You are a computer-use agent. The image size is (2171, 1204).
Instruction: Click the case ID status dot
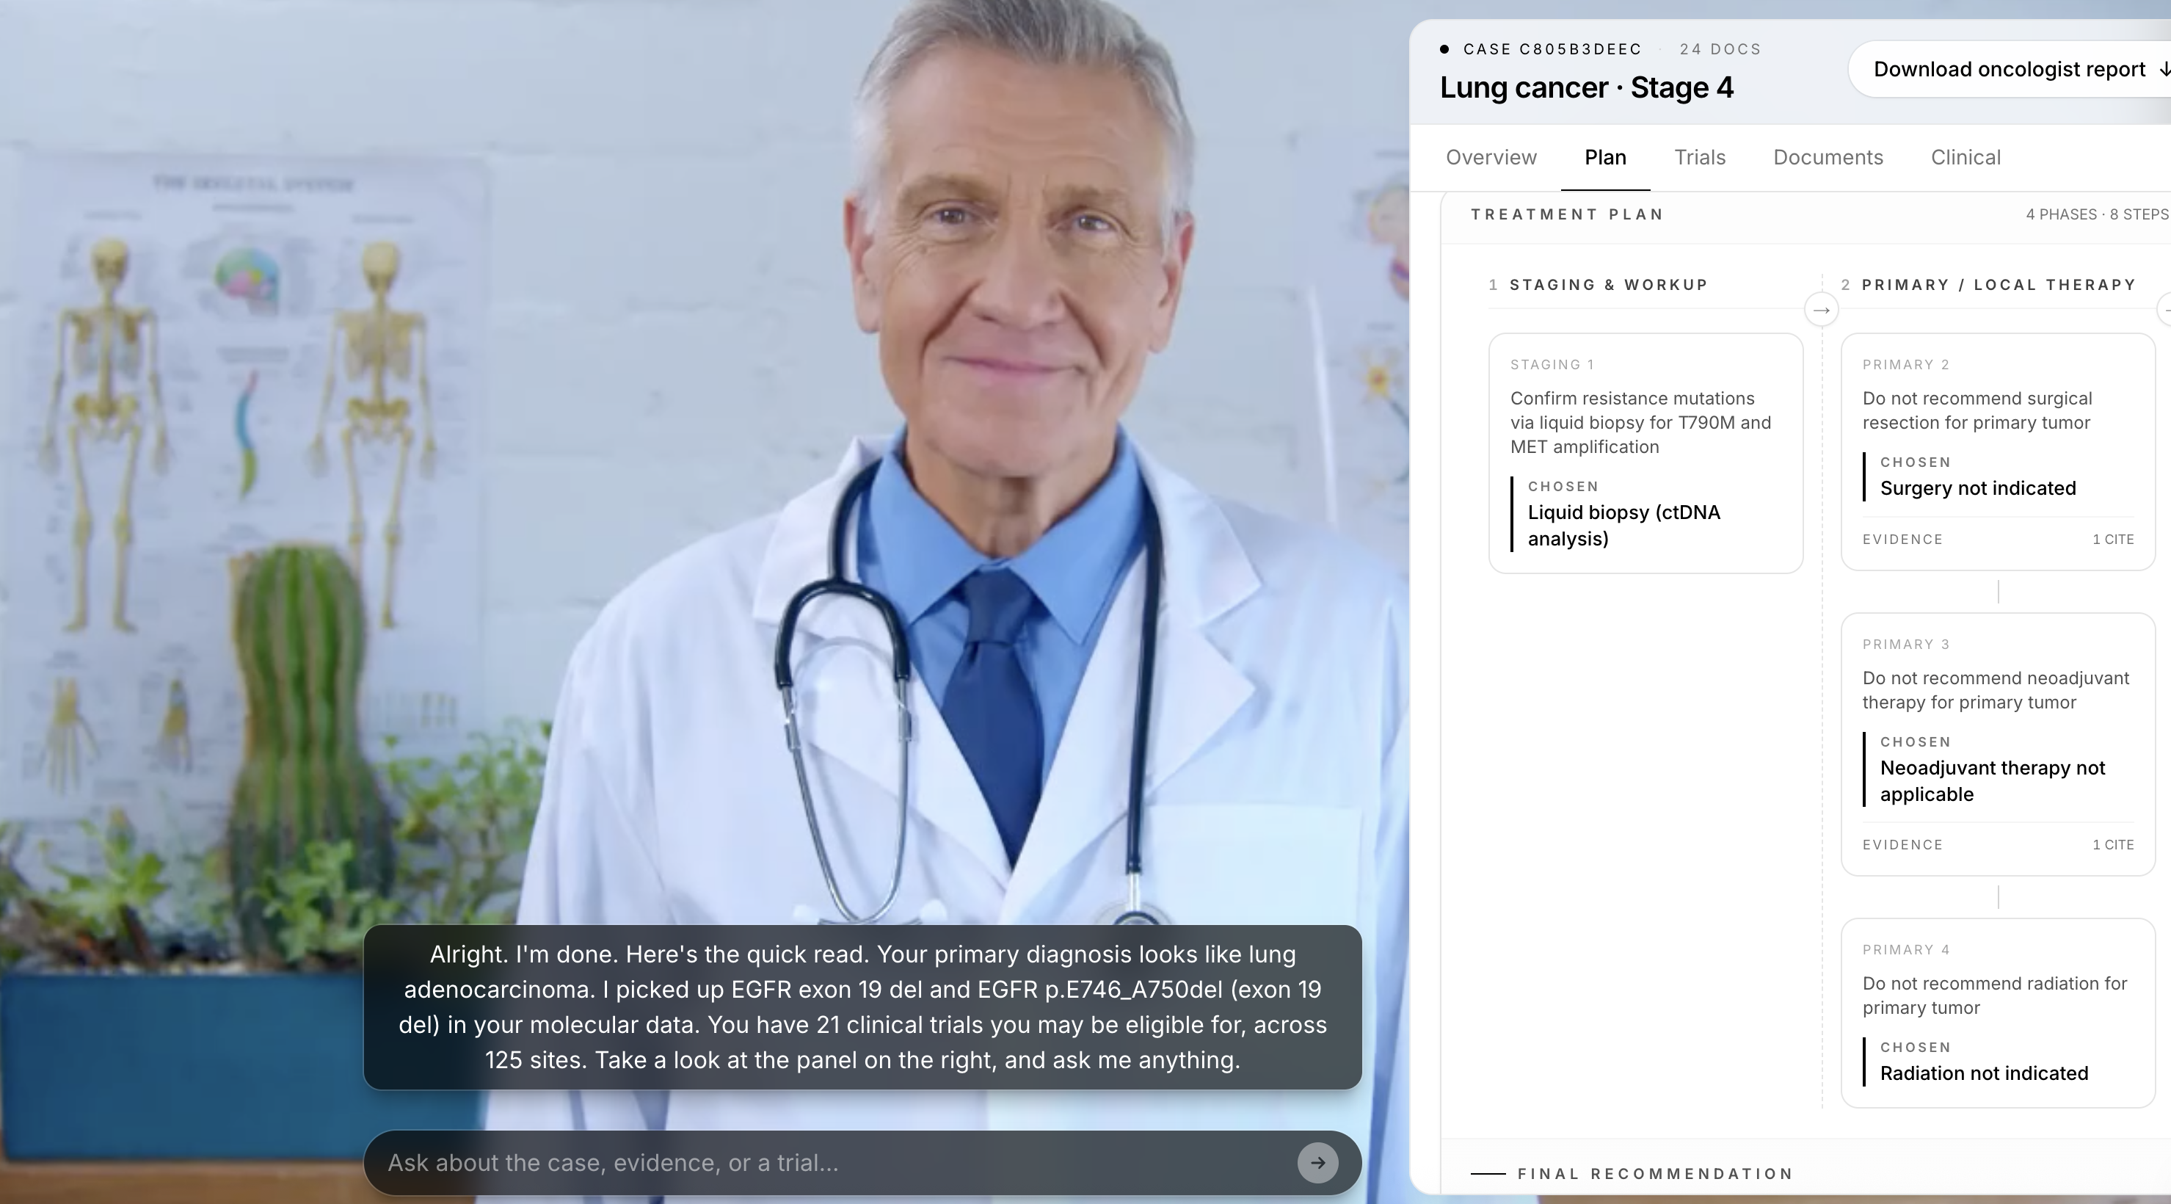1444,49
